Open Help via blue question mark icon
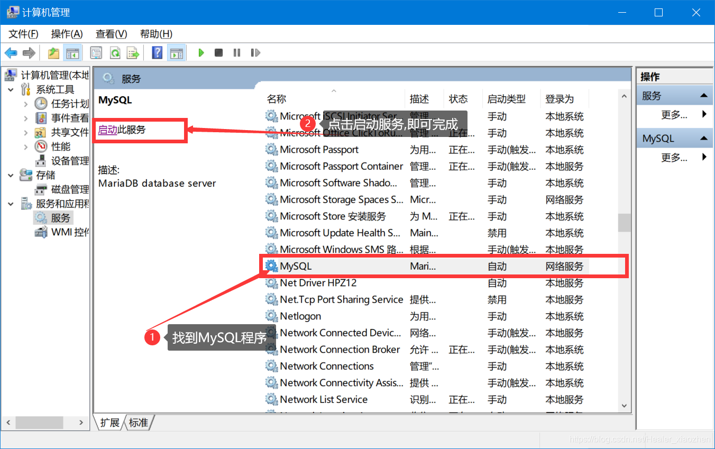The width and height of the screenshot is (715, 449). 157,53
